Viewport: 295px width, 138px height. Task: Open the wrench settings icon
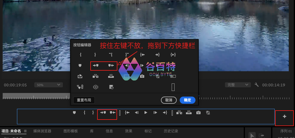click(257, 85)
